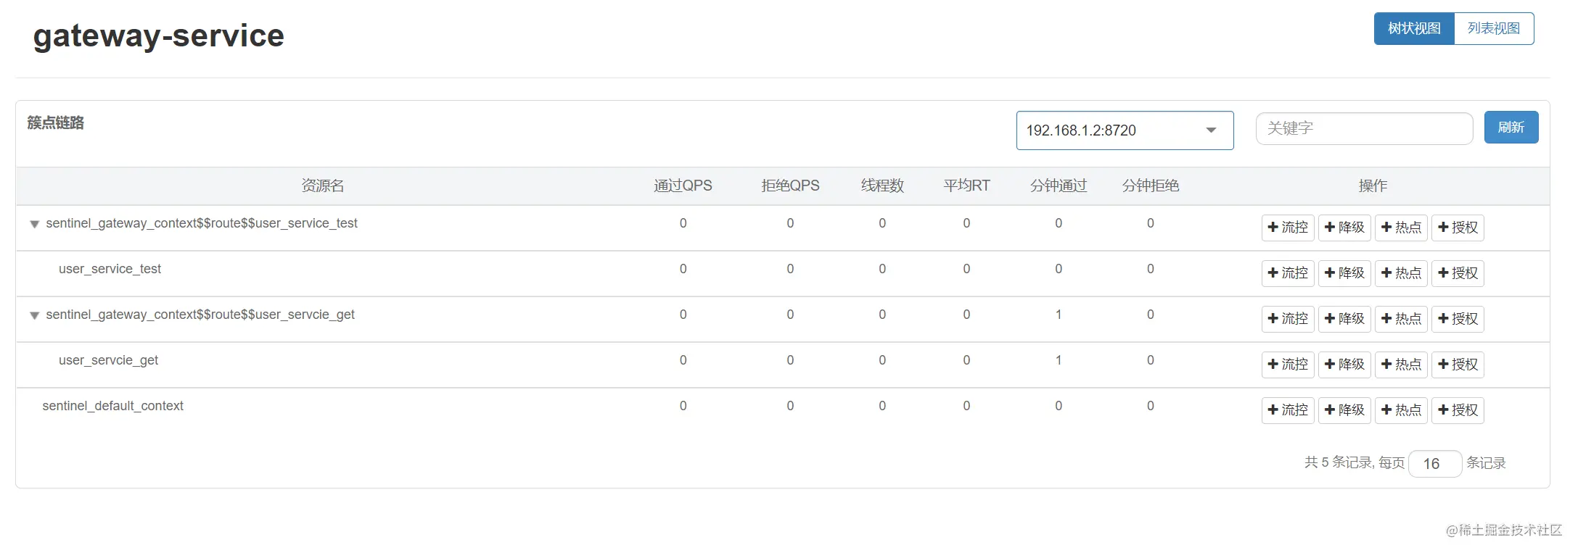Screen dimensions: 1578x553
Task: Click the 拒绝QPS column header
Action: (790, 186)
